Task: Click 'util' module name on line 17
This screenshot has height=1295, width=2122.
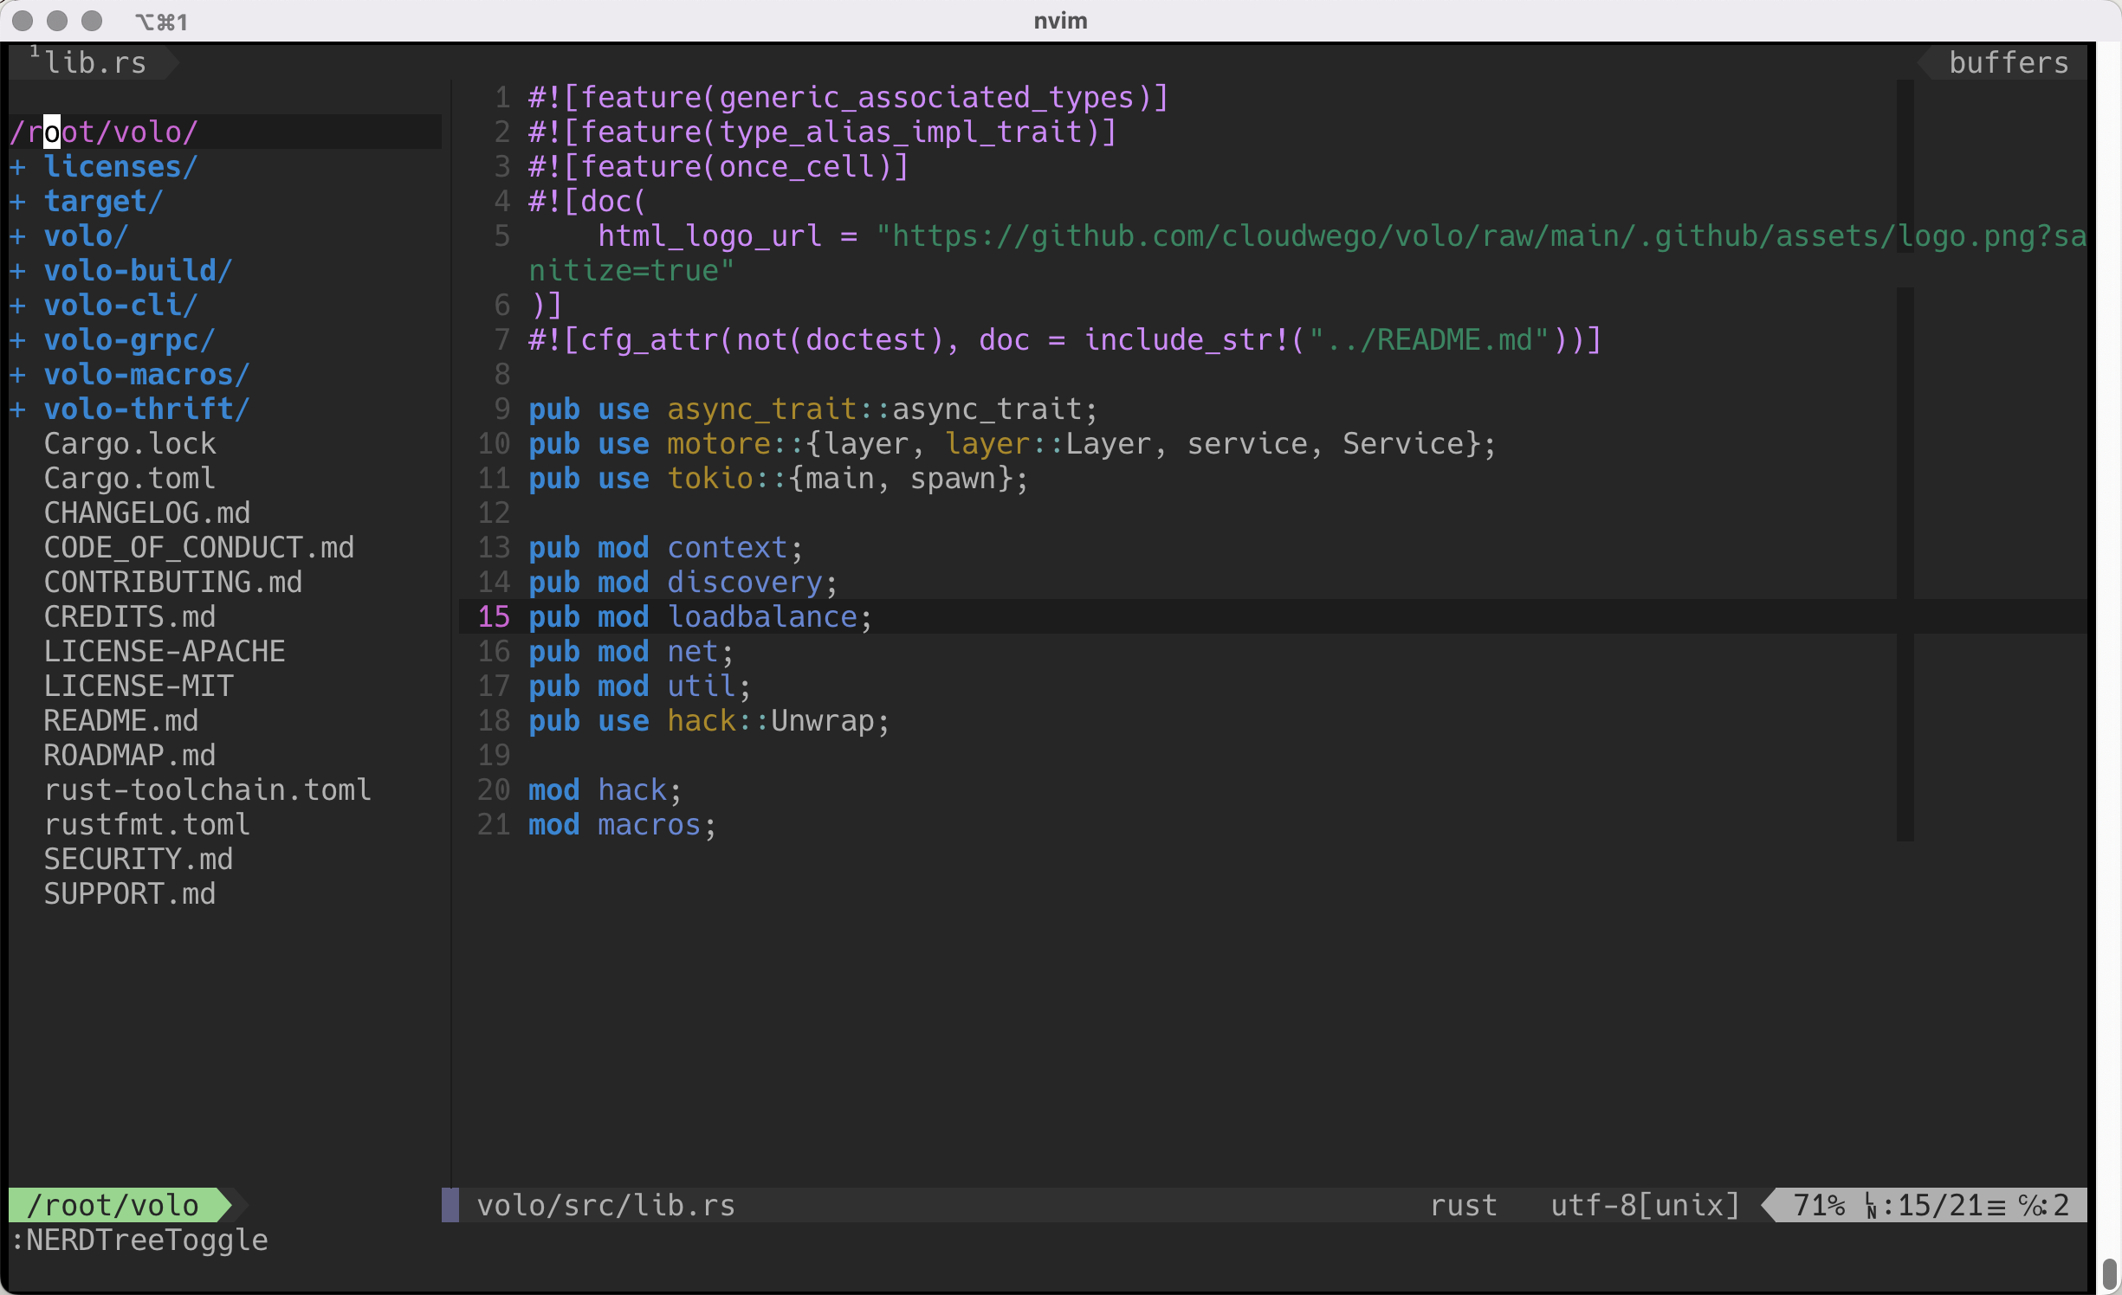Action: (x=702, y=686)
